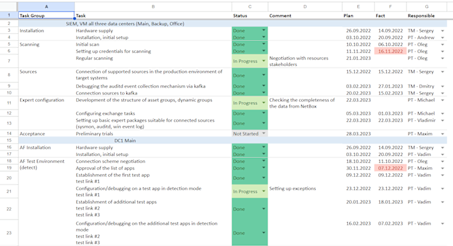Open Status dropdown for Approval of the list of apps

point(264,168)
